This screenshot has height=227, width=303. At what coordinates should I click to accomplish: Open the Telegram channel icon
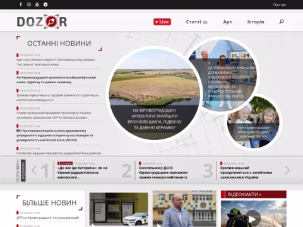pyautogui.click(x=45, y=4)
